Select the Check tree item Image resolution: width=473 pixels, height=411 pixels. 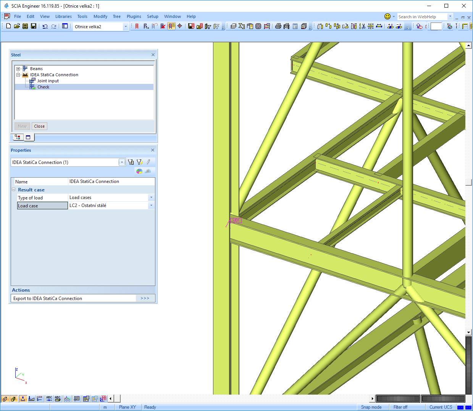point(43,87)
